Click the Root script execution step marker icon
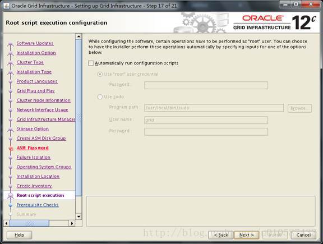Viewport: 323px width, 244px height. pos(10,196)
